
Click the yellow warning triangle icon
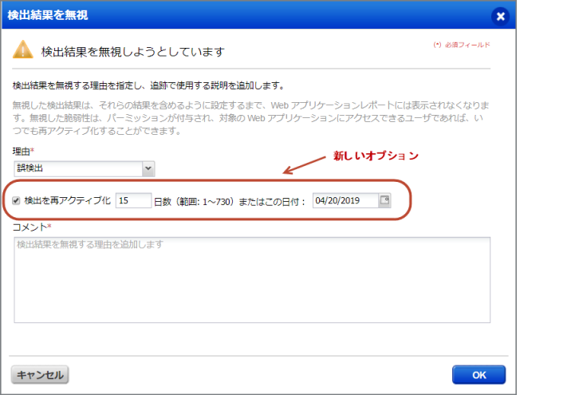click(x=23, y=51)
